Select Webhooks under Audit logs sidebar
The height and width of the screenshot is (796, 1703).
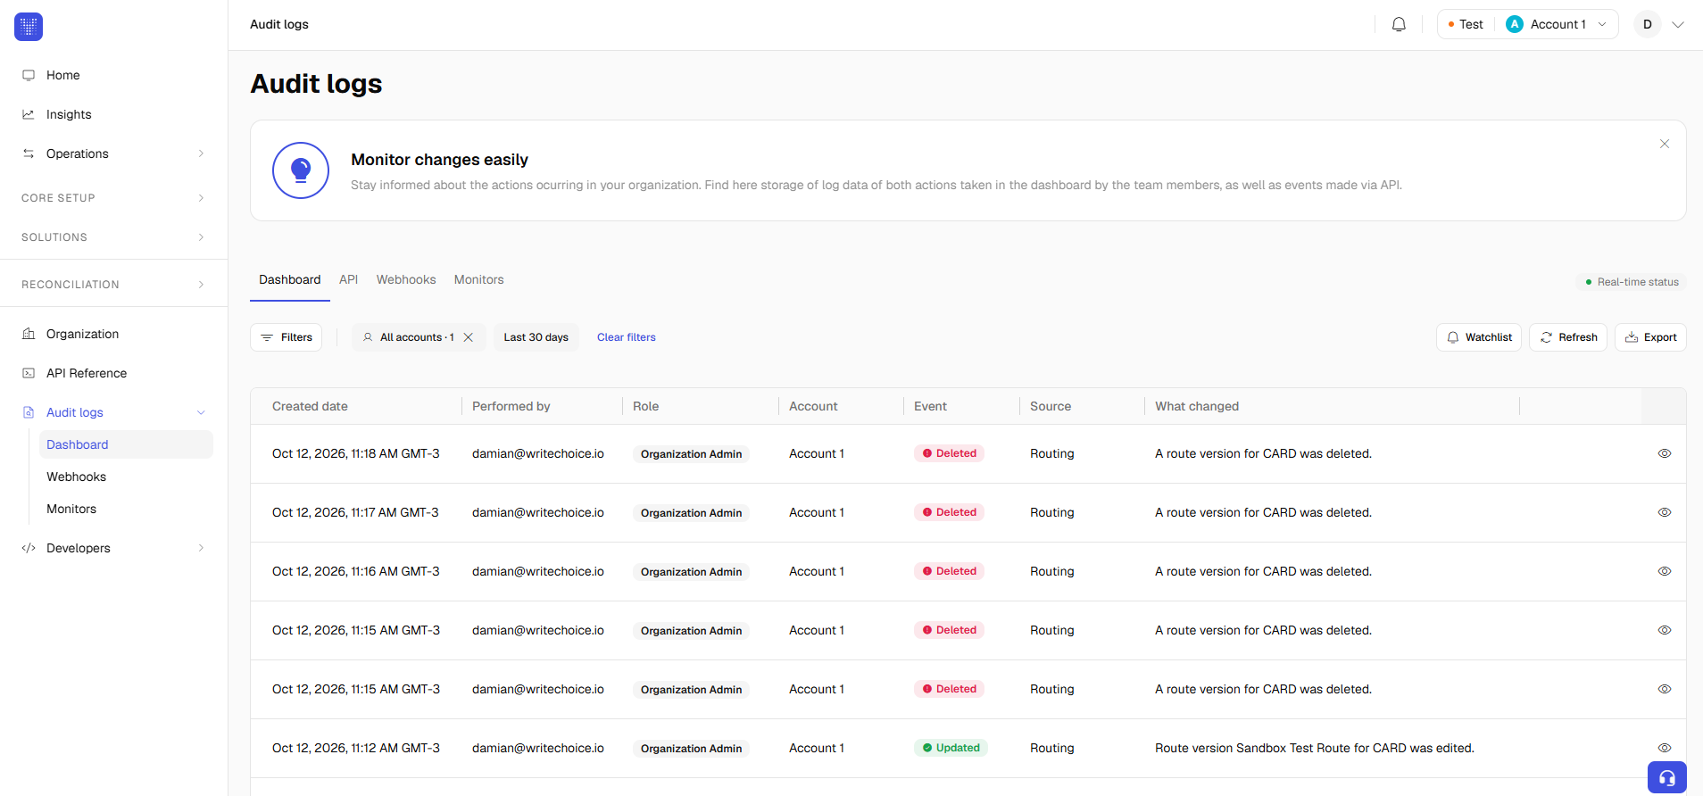(x=76, y=477)
